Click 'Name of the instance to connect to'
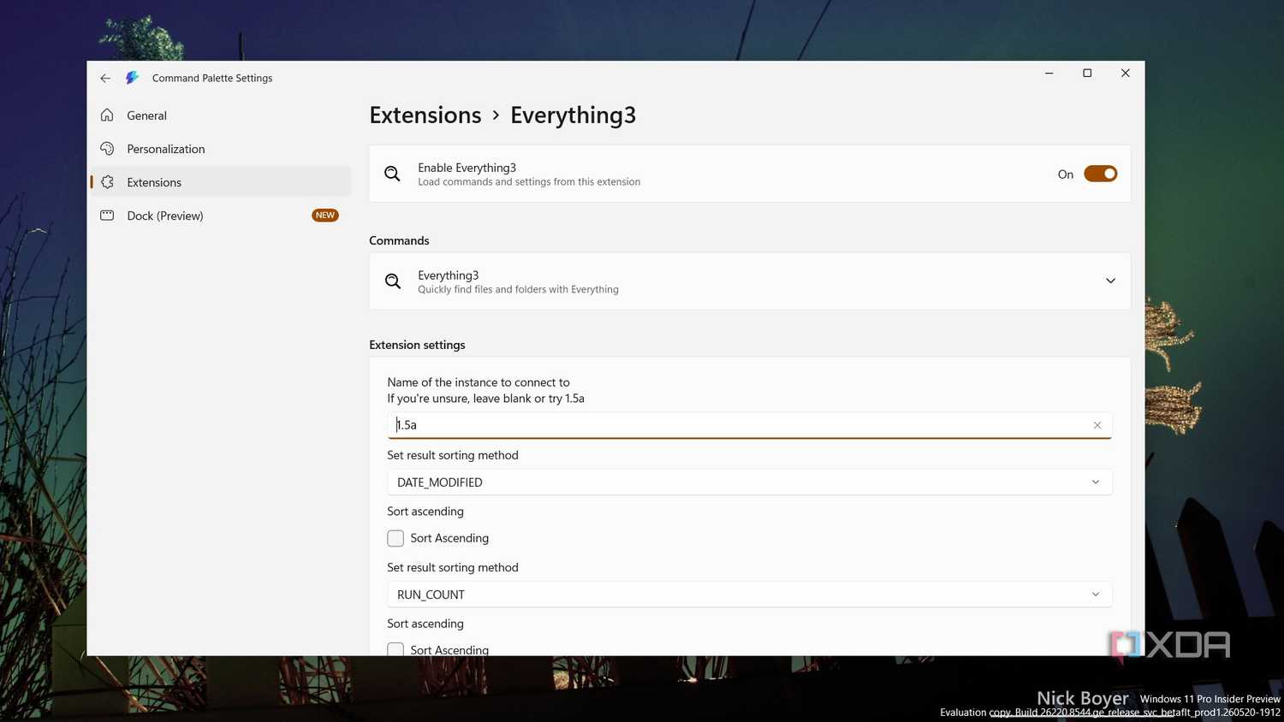 coord(478,382)
